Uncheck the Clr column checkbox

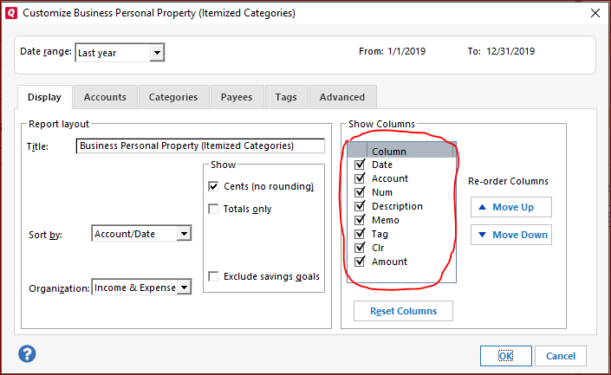pos(360,248)
